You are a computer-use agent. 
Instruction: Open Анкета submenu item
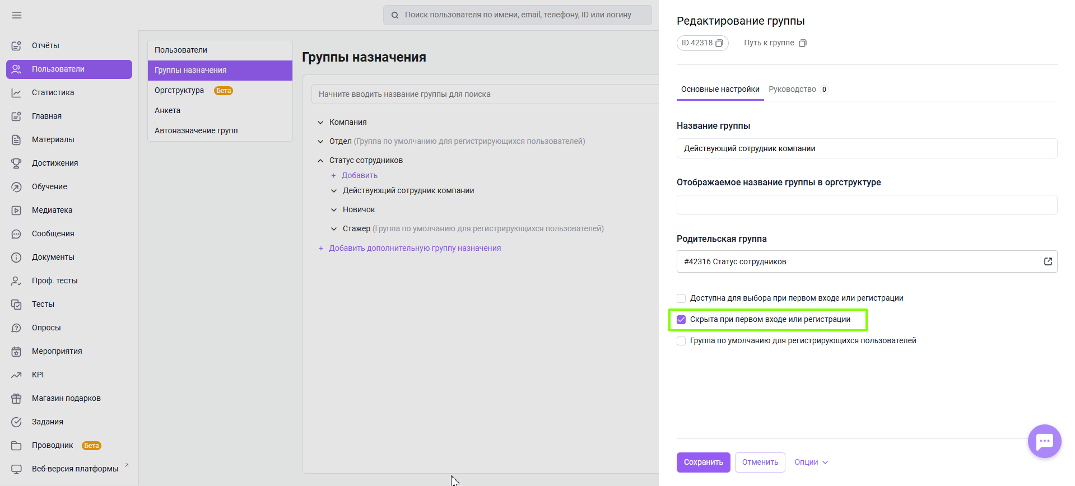[220, 110]
